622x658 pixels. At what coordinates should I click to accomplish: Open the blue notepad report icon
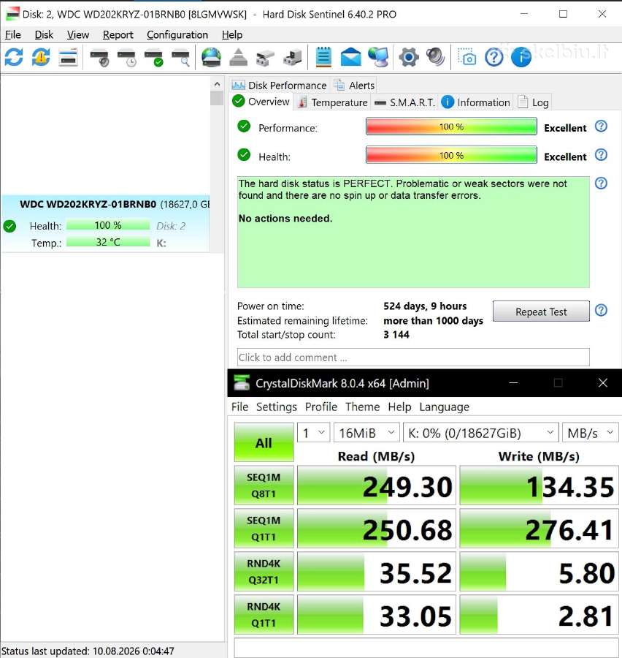[x=323, y=56]
